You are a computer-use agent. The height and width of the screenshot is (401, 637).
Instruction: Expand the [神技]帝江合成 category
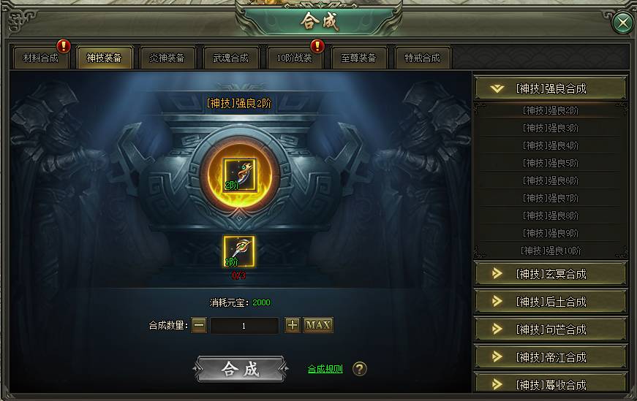pyautogui.click(x=551, y=356)
